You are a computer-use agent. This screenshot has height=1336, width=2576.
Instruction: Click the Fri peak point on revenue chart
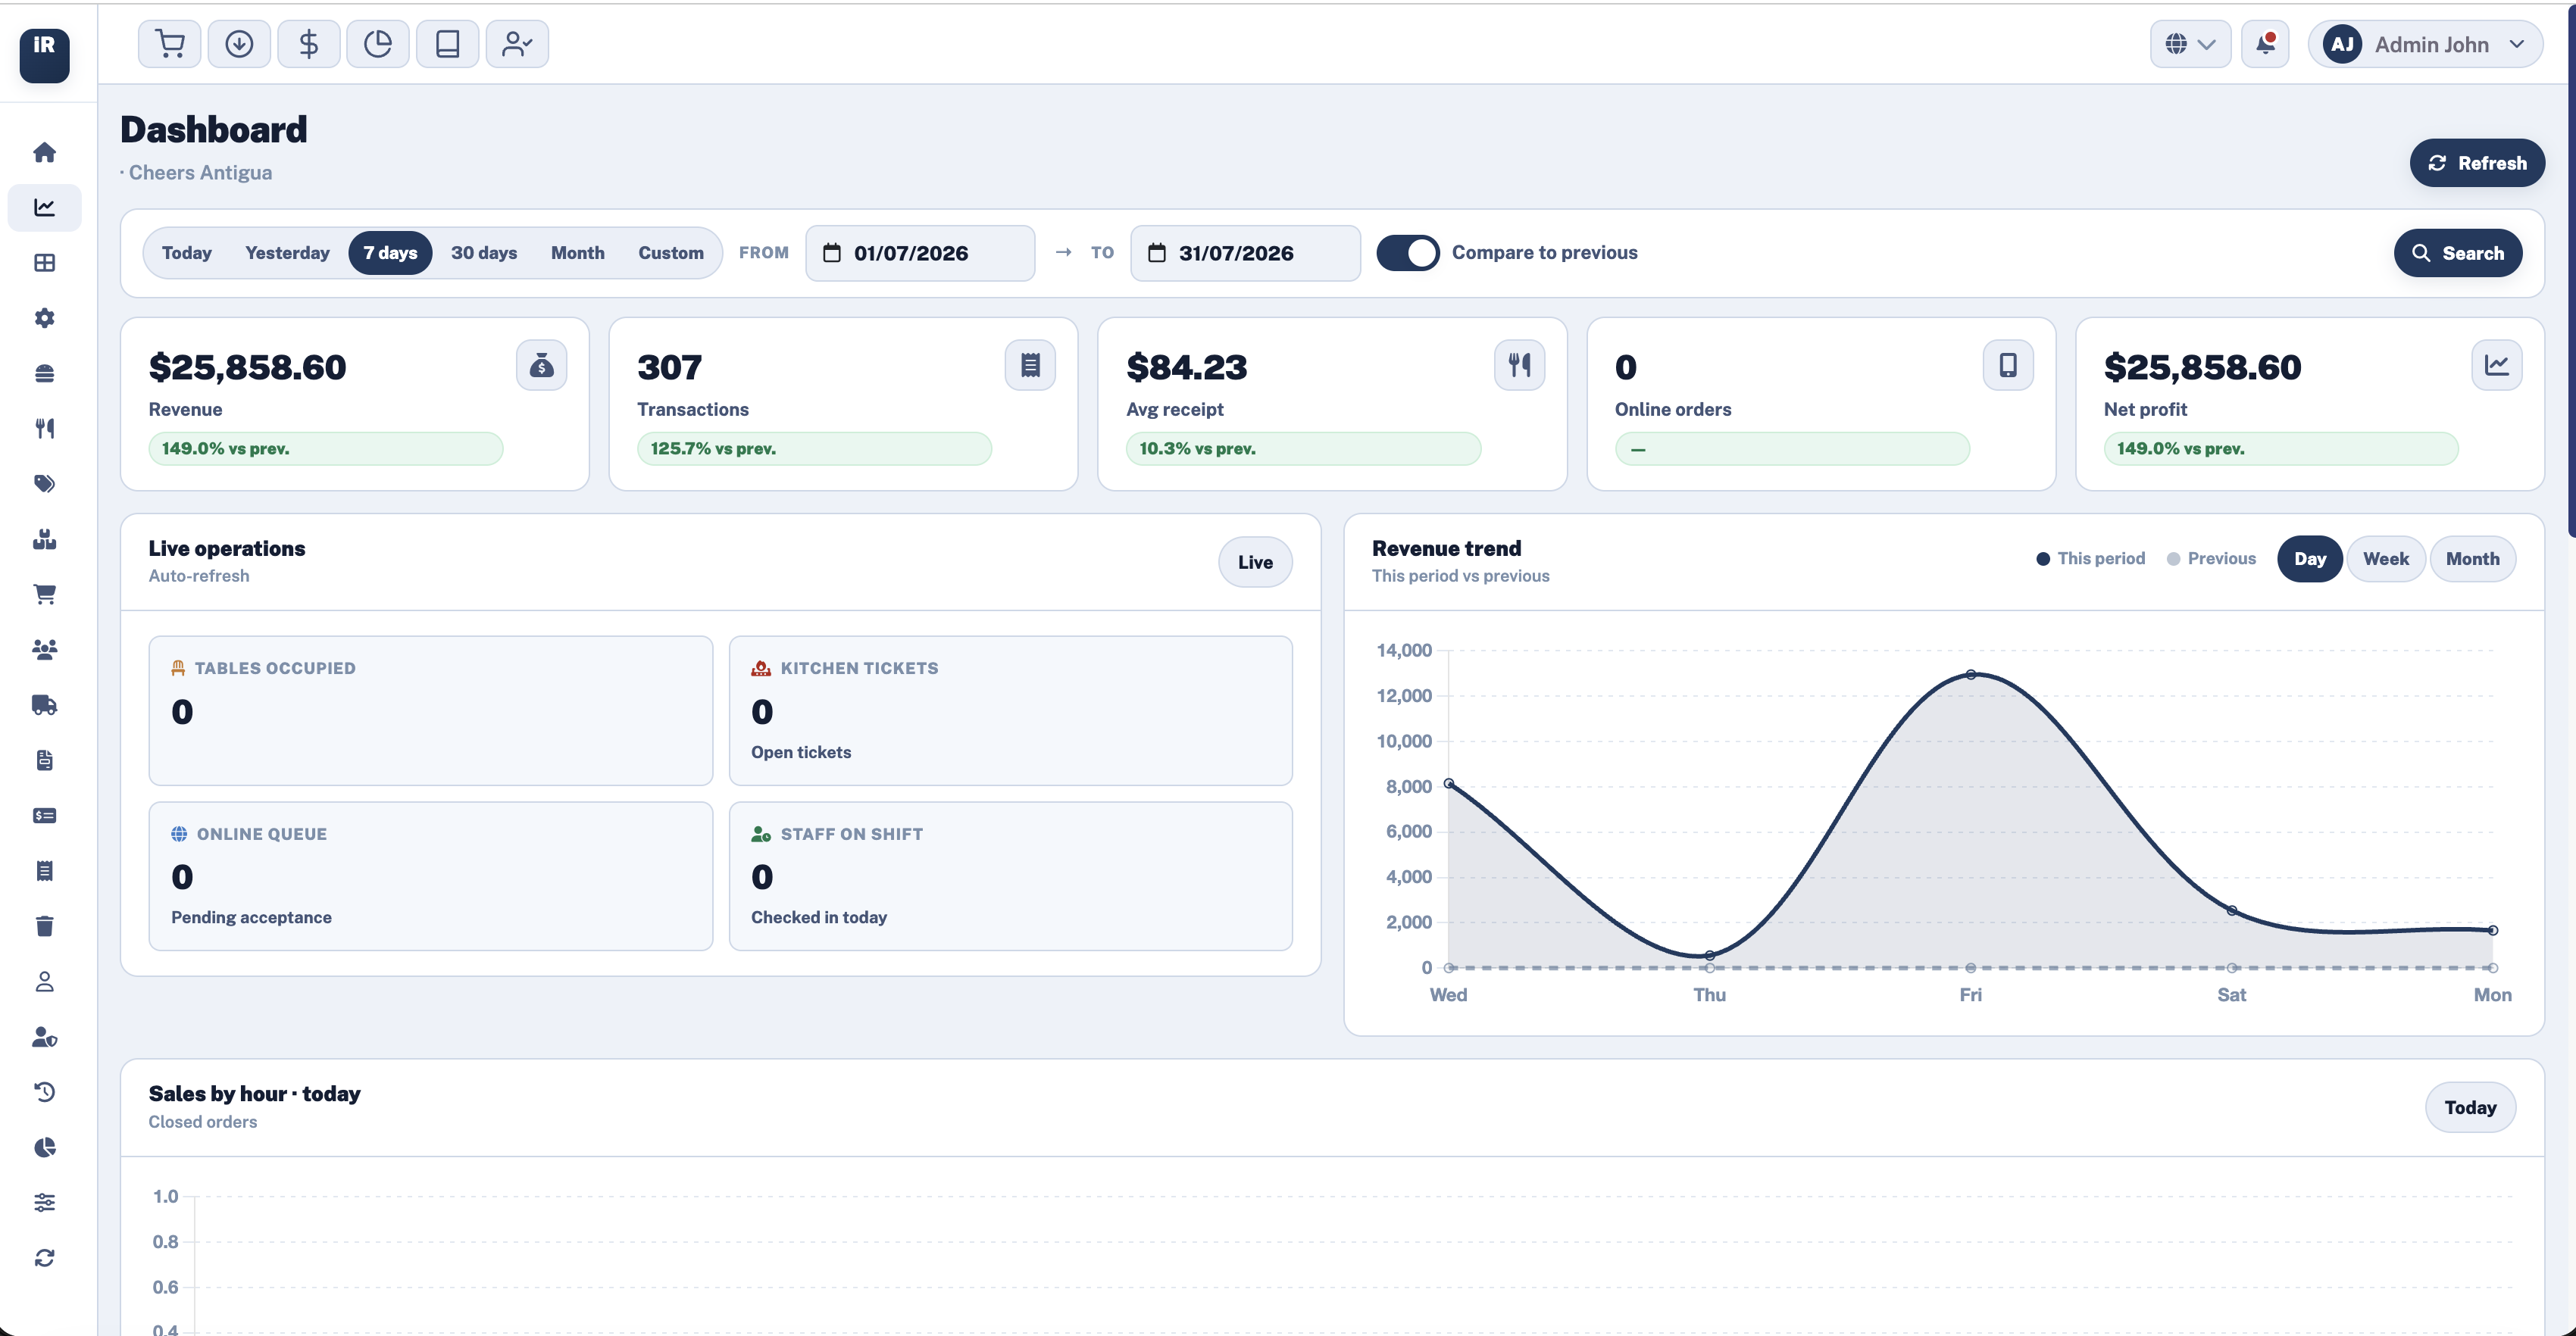click(1970, 674)
